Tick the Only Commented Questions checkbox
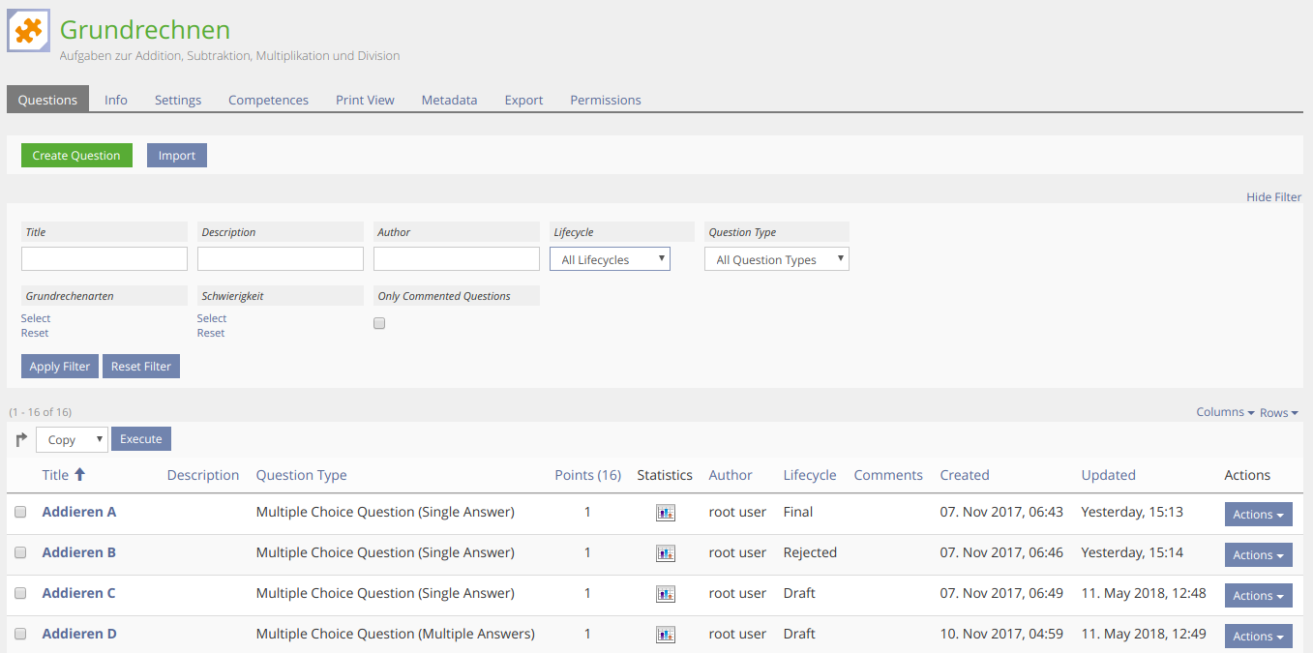 tap(379, 324)
